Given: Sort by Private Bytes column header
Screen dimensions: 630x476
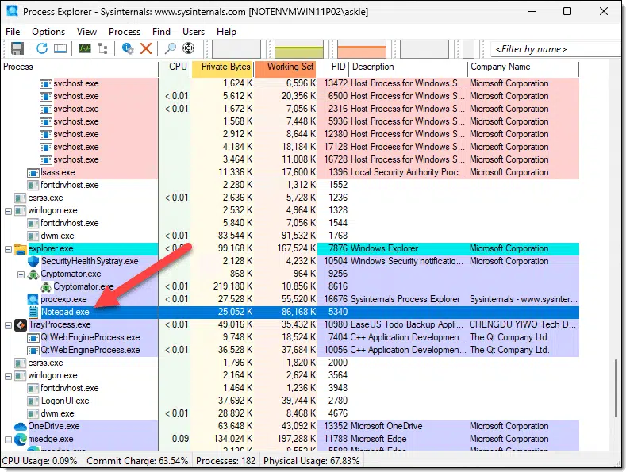Looking at the screenshot, I should [222, 67].
